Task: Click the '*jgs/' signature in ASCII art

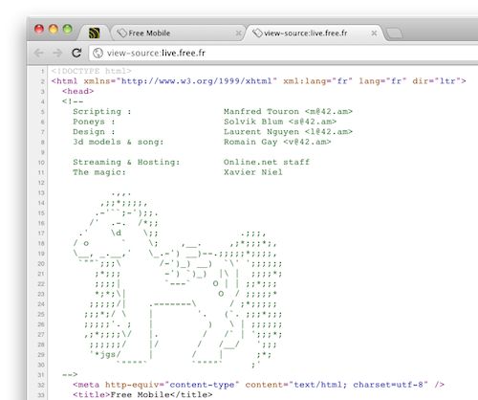Action: point(107,354)
